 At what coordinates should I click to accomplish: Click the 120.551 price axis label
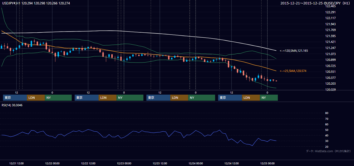(x=330, y=72)
